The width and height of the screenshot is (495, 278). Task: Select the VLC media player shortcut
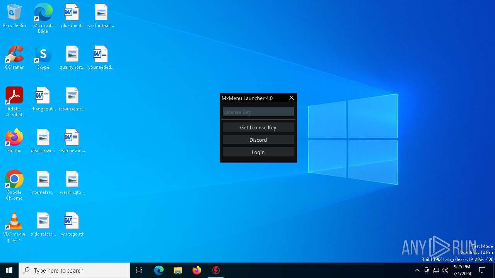coord(14,227)
